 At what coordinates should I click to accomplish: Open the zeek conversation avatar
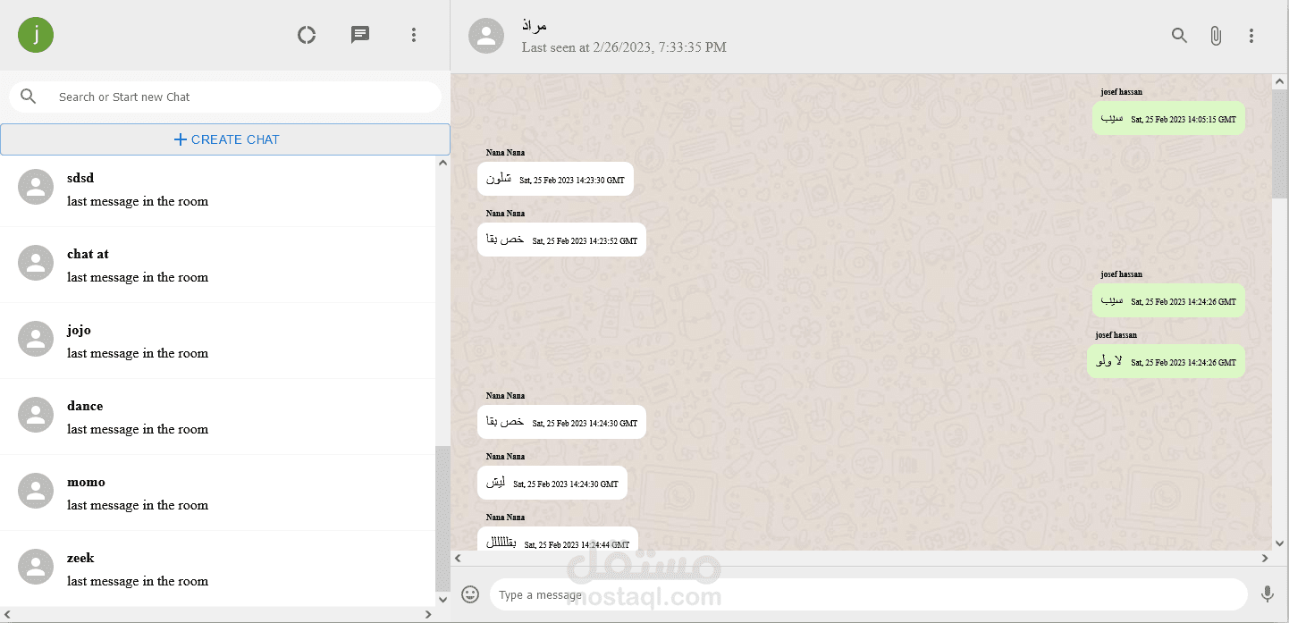click(36, 568)
